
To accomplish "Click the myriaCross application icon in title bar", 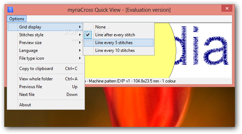I will click(x=10, y=10).
